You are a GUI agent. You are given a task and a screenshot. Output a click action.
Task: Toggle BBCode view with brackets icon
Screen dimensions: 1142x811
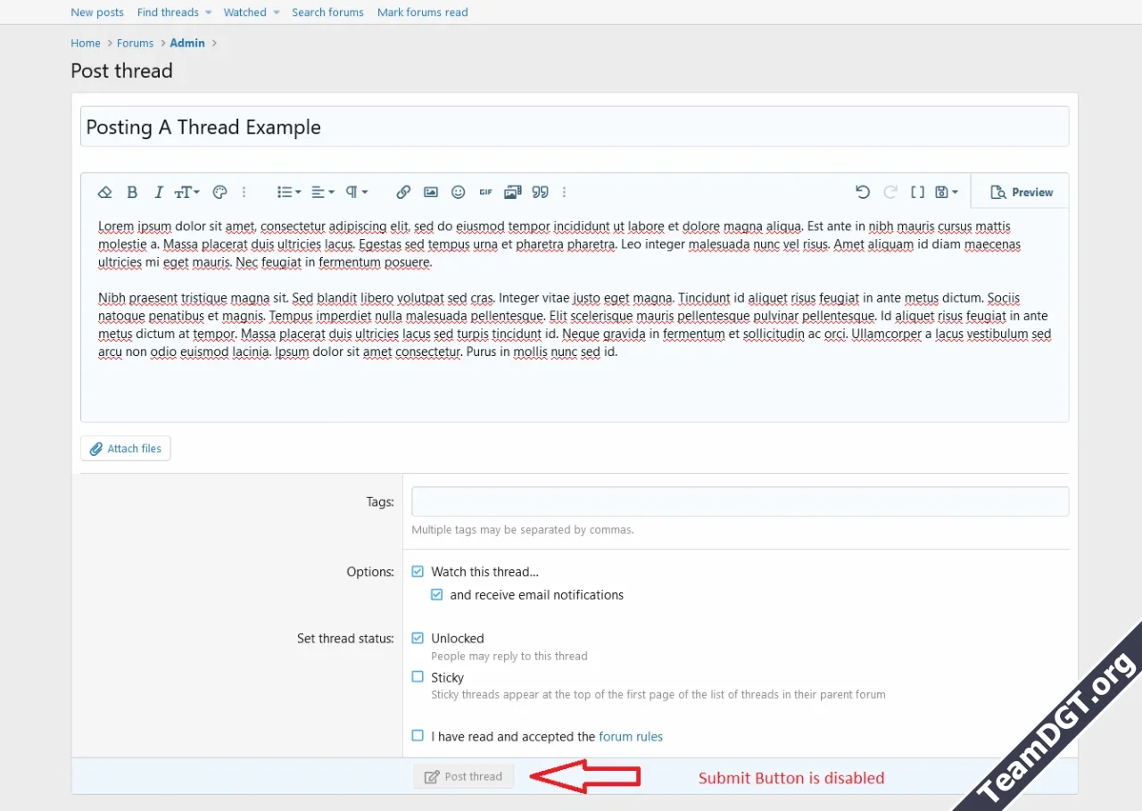pos(918,192)
